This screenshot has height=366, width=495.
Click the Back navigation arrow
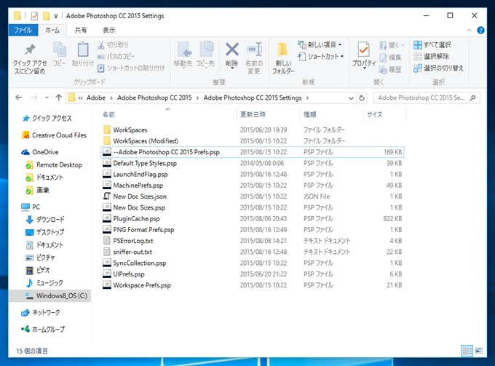[19, 98]
